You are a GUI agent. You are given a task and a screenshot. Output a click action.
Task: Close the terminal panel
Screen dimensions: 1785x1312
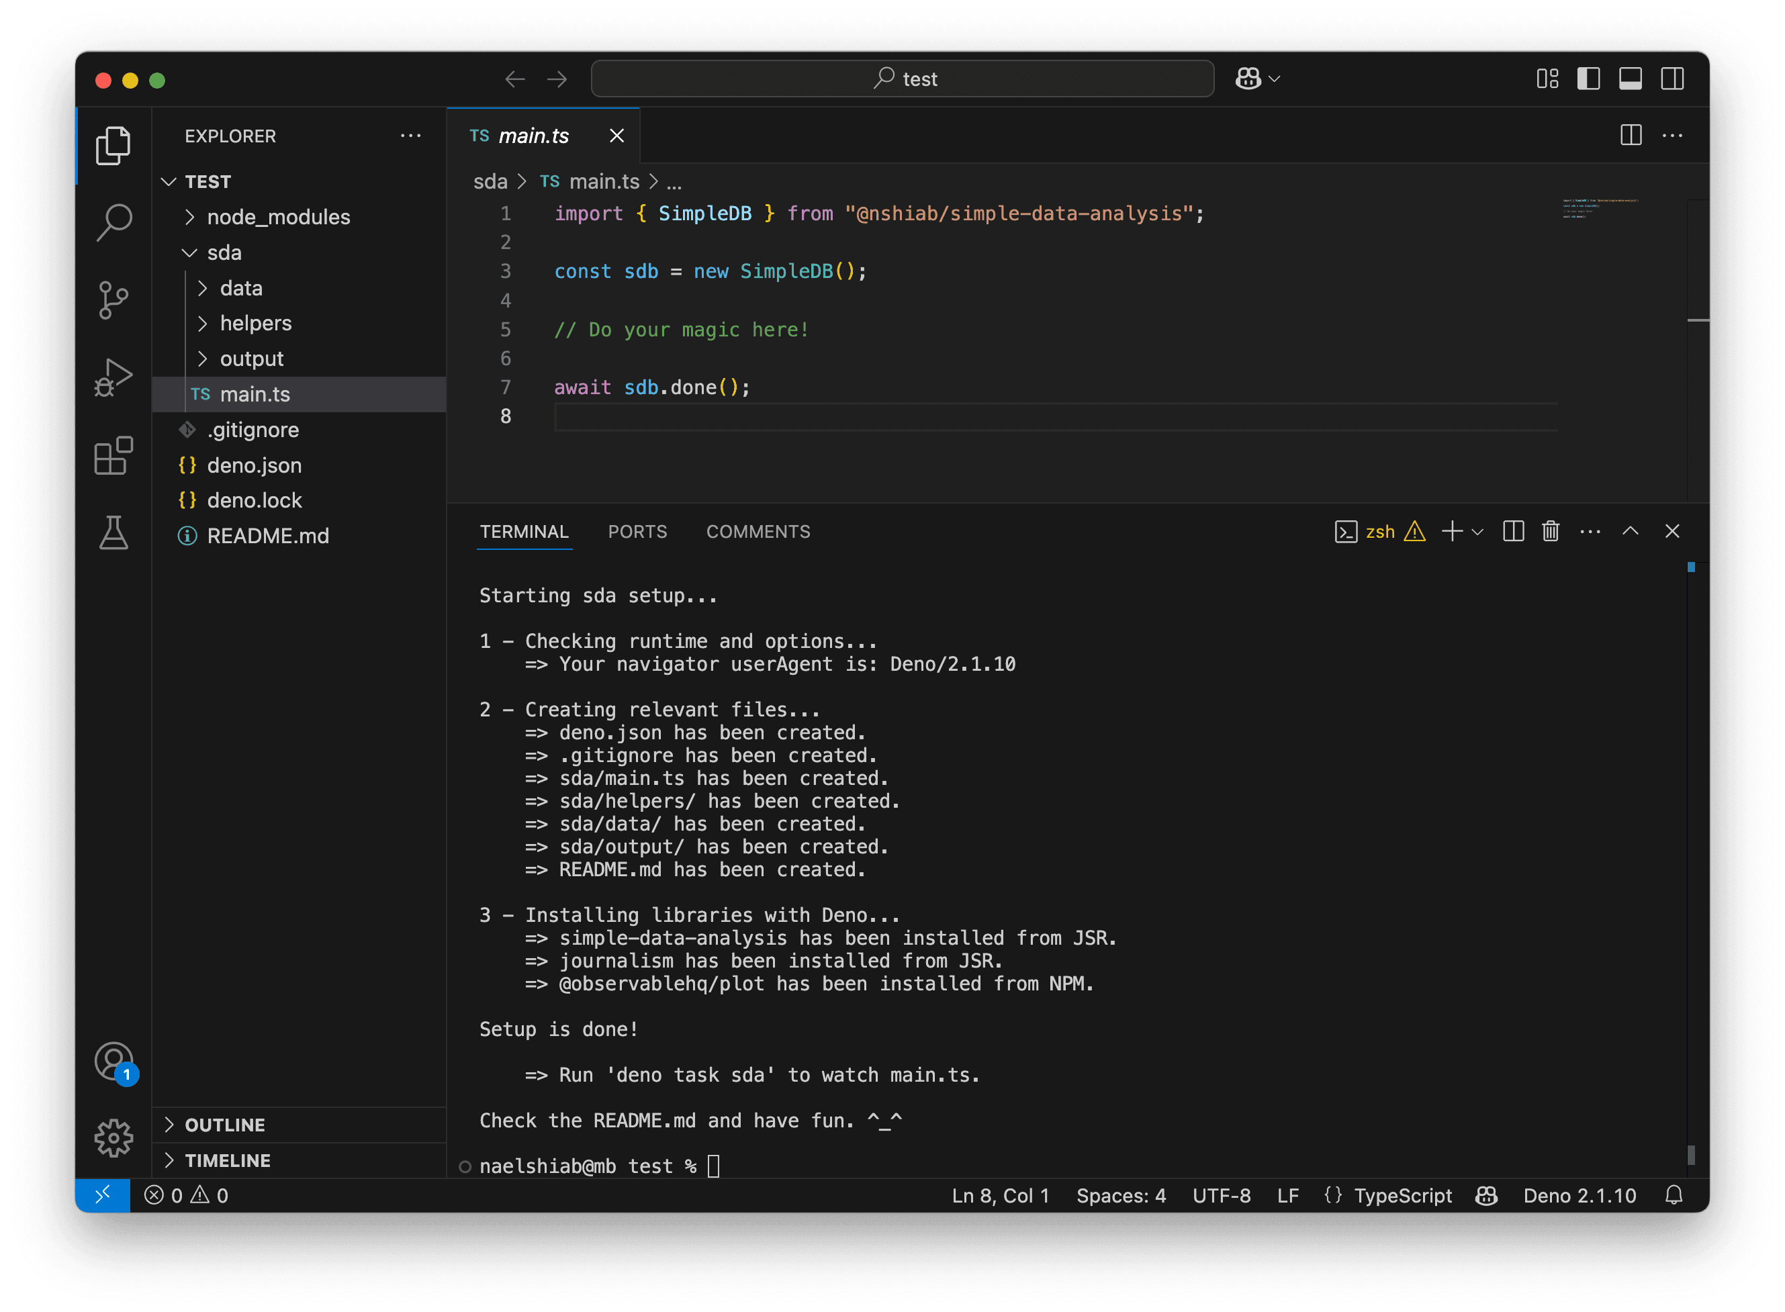pyautogui.click(x=1672, y=531)
